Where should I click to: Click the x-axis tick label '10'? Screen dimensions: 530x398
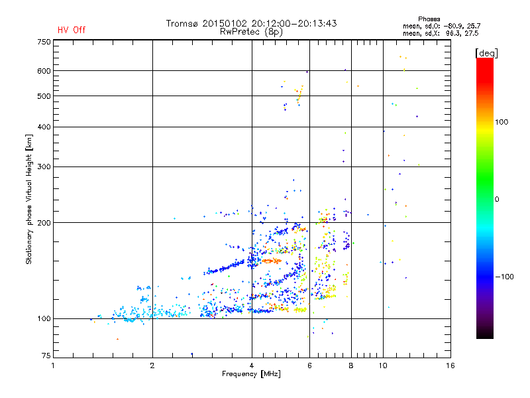[383, 365]
